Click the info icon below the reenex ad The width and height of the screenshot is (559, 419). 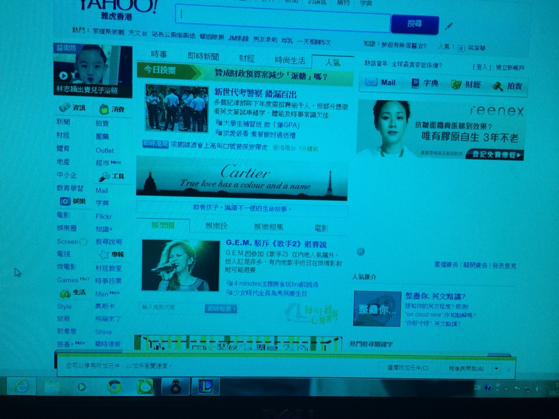tap(360, 252)
